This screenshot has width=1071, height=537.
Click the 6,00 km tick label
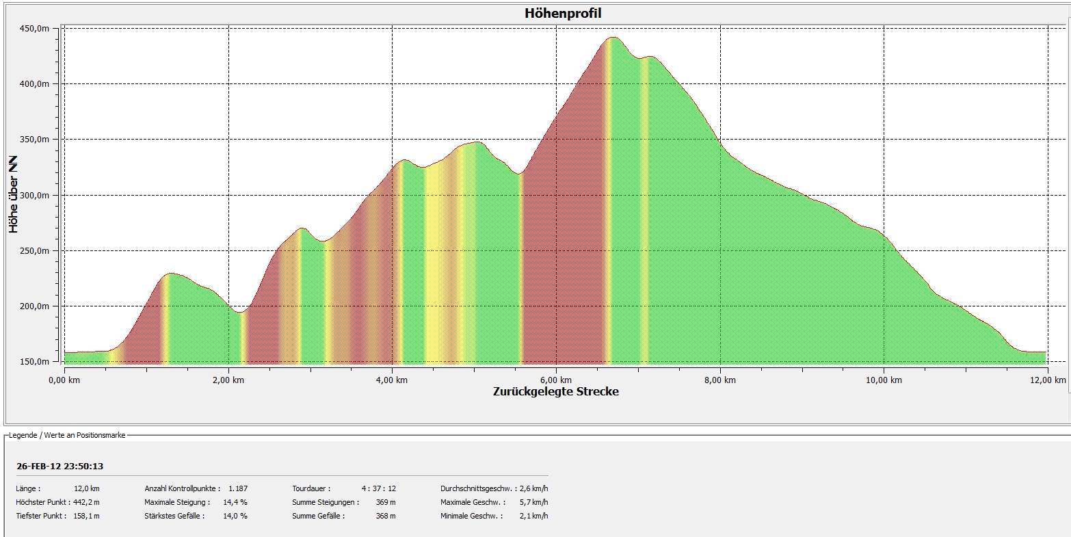tap(555, 380)
